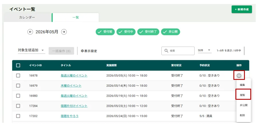Image resolution: width=260 pixels, height=129 pixels.
Task: Open 毎週火曜のイベント link for ID 16978
Action: coord(74,76)
